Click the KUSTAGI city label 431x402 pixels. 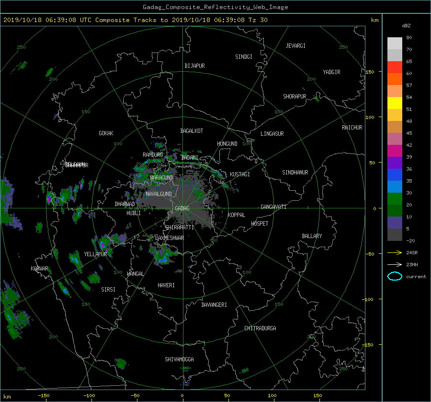[240, 174]
